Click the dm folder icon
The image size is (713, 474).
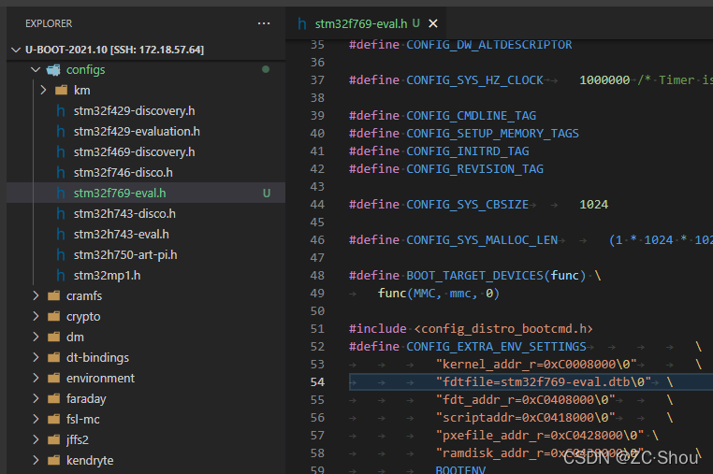[x=53, y=337]
